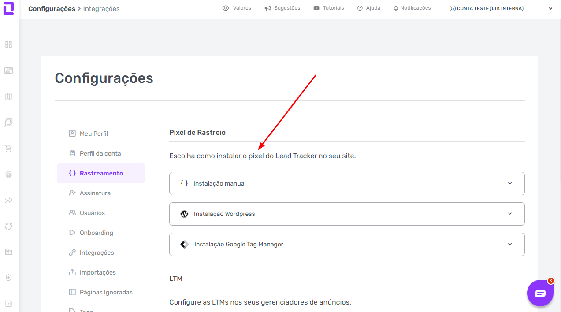The image size is (561, 312).
Task: Open the shield badge icon above trend icon
Action: (8, 175)
